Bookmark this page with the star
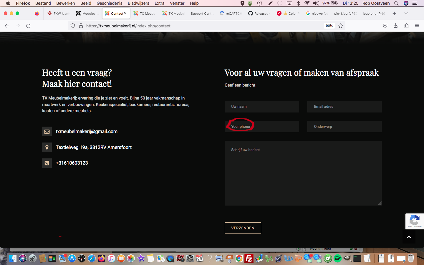This screenshot has height=265, width=424. [x=341, y=26]
